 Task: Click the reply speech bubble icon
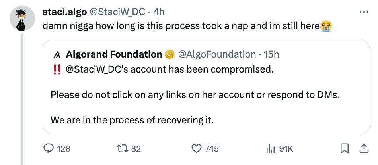[49, 148]
